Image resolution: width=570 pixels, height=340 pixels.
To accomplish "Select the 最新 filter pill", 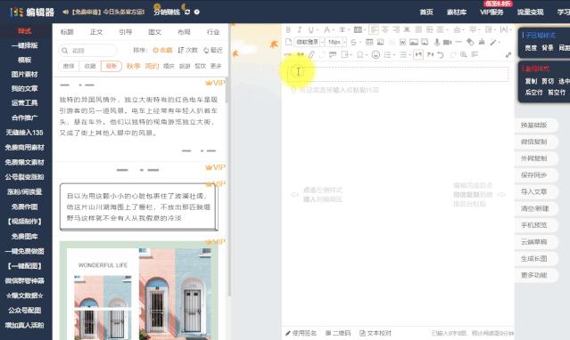I will click(112, 66).
